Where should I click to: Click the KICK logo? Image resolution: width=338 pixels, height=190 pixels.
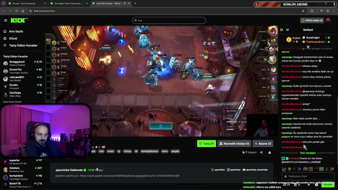pos(19,20)
